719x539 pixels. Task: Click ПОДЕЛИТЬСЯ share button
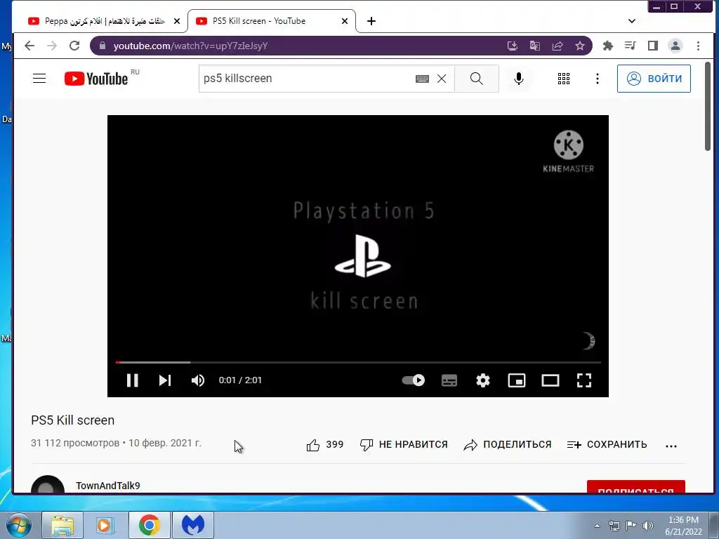507,444
